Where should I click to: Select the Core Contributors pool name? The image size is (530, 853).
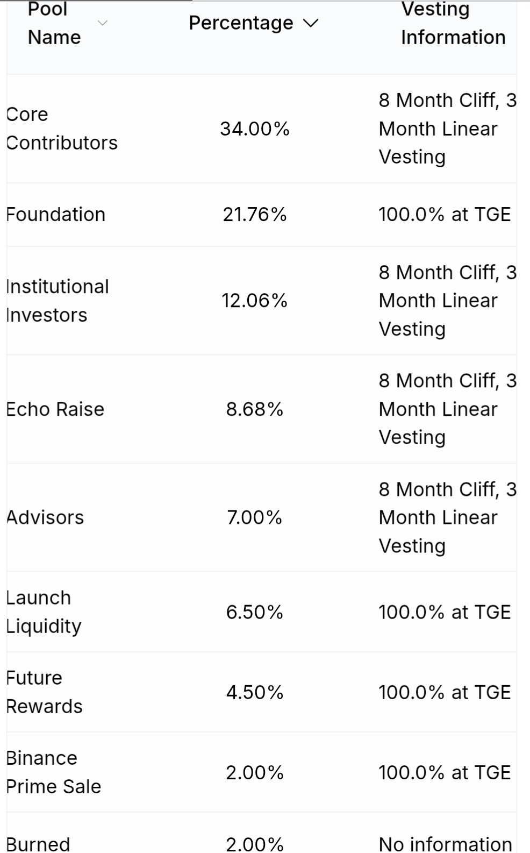point(62,129)
